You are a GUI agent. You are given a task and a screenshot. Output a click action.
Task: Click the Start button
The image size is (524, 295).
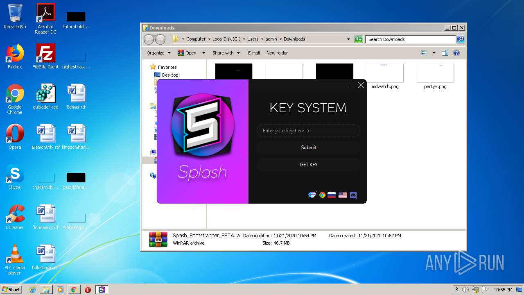click(x=11, y=289)
